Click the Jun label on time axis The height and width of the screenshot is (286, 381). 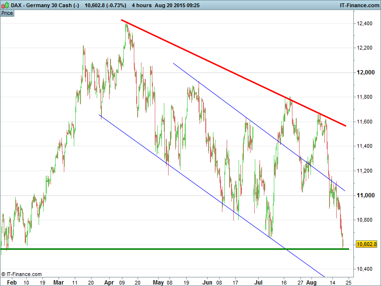coord(208,282)
